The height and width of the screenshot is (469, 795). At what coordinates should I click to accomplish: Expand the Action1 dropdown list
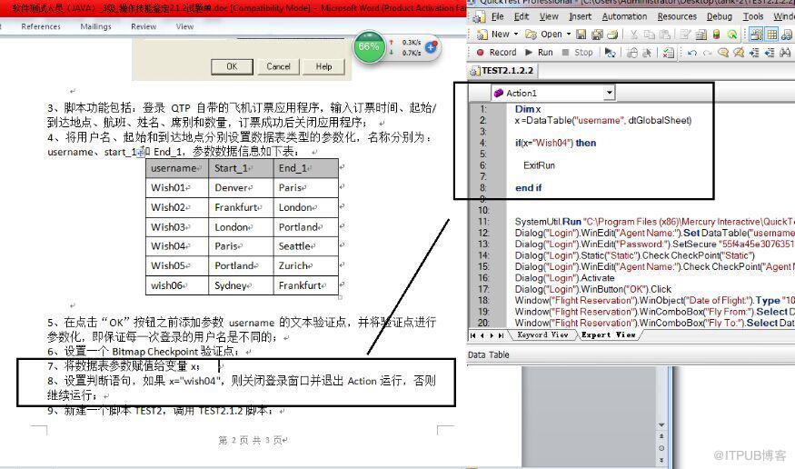pos(609,93)
